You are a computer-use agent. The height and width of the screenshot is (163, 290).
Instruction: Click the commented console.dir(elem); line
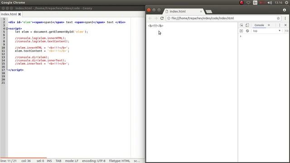[x=32, y=57]
